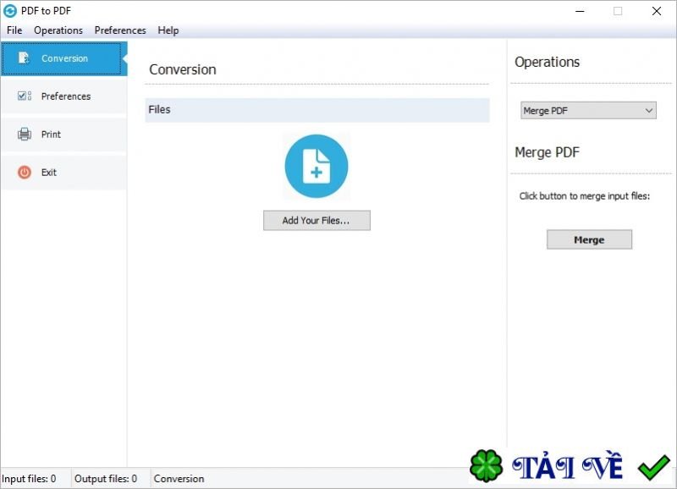Expand the Merge PDF operation dropdown

point(588,111)
